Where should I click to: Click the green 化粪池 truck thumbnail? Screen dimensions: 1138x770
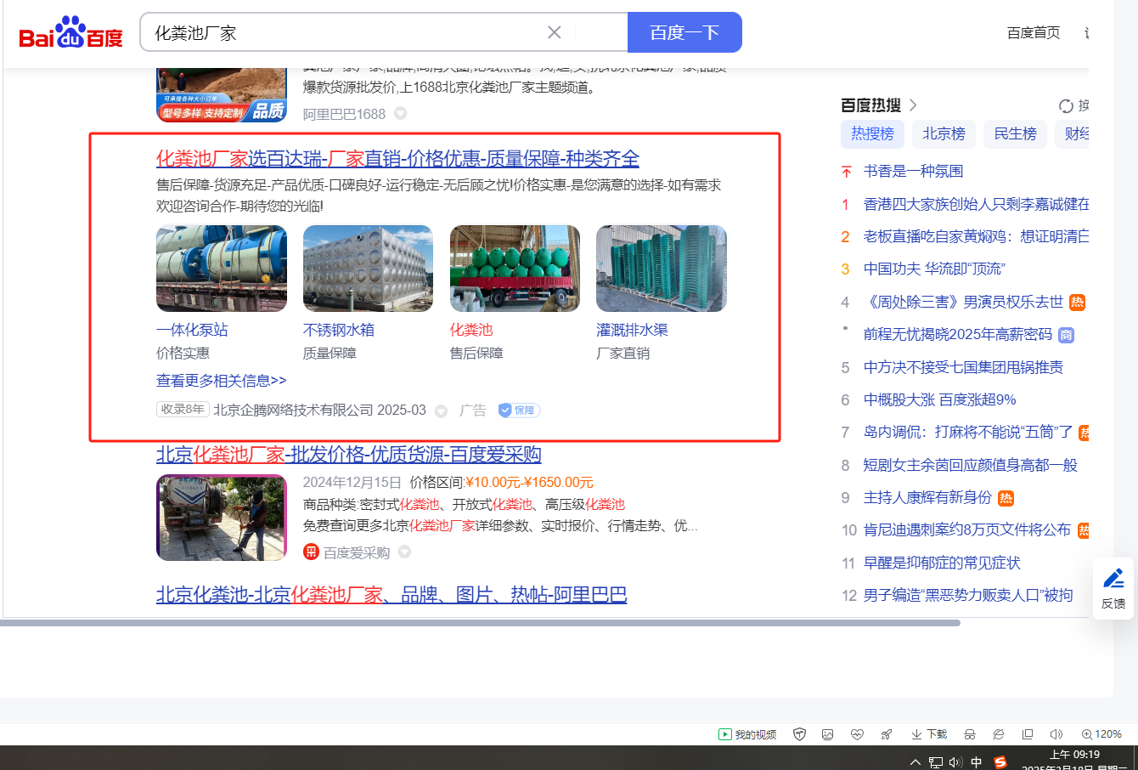tap(515, 269)
